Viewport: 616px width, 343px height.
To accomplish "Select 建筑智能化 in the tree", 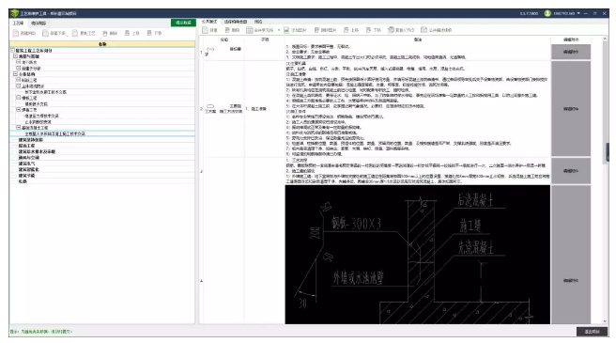I will (x=29, y=169).
